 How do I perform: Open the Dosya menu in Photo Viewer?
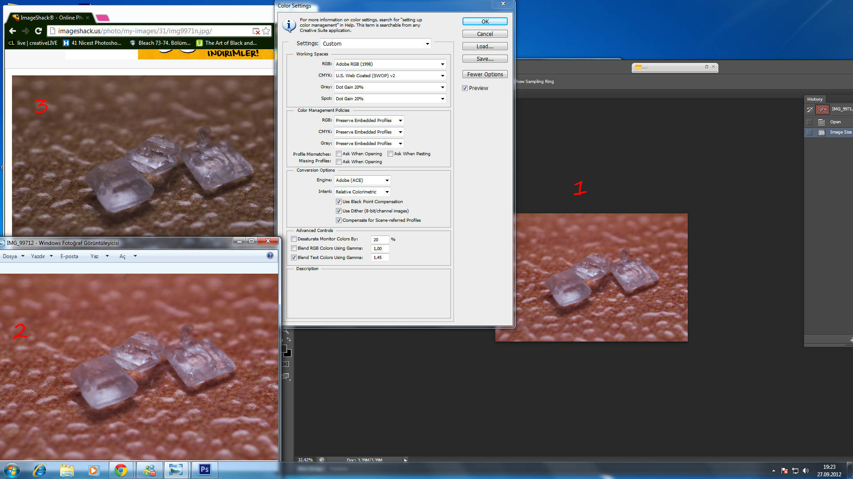coord(10,256)
